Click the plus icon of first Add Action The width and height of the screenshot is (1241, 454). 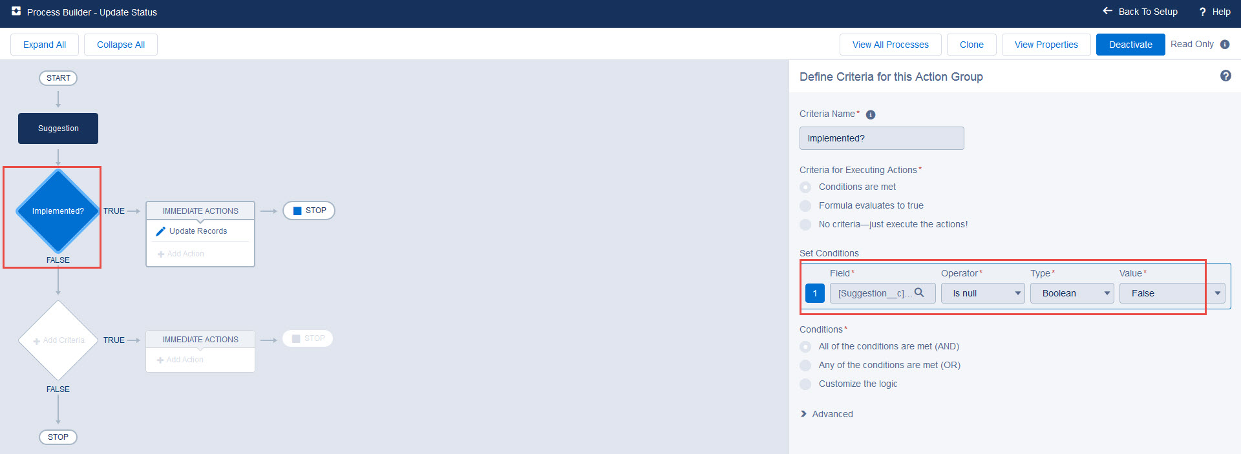(161, 254)
